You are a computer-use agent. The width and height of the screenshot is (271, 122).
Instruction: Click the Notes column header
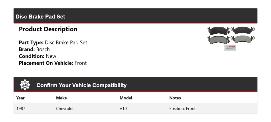(x=175, y=98)
